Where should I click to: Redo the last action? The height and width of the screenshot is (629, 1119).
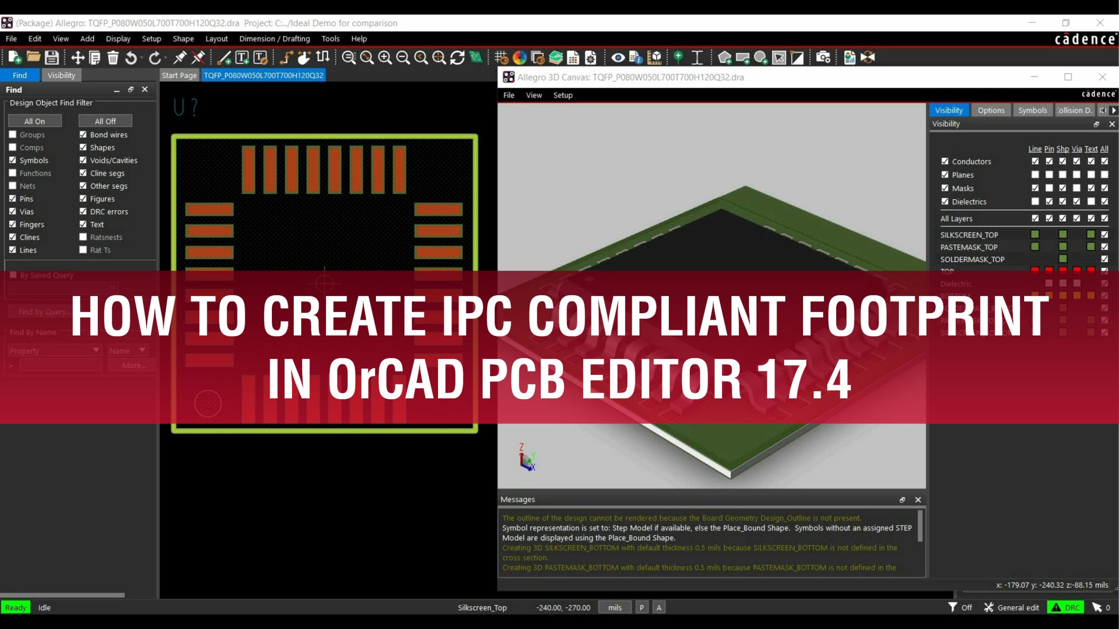(x=154, y=57)
